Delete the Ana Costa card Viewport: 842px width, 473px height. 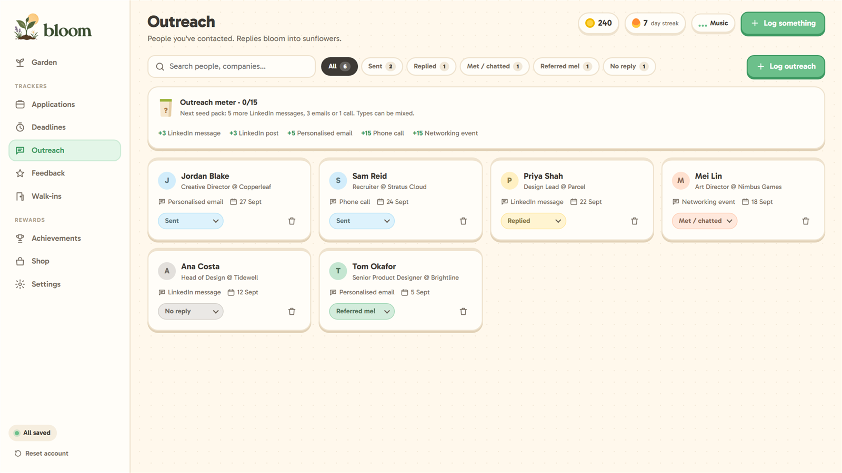coord(292,312)
